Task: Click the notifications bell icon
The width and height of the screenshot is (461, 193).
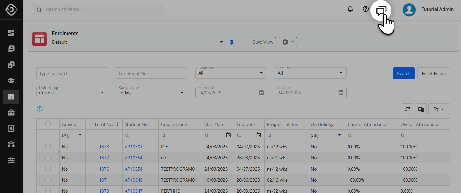Action: click(350, 9)
